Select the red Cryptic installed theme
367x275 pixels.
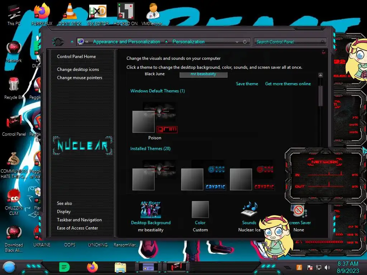[x=252, y=175]
